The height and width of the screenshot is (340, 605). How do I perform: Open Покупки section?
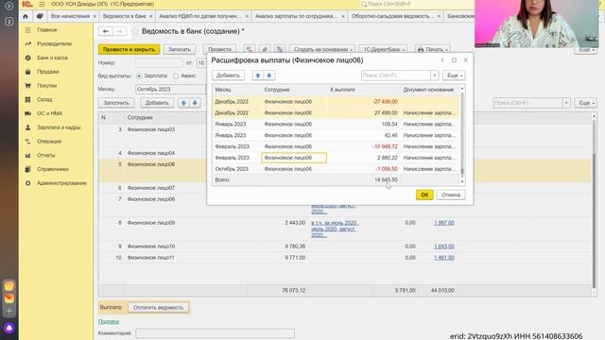point(46,85)
